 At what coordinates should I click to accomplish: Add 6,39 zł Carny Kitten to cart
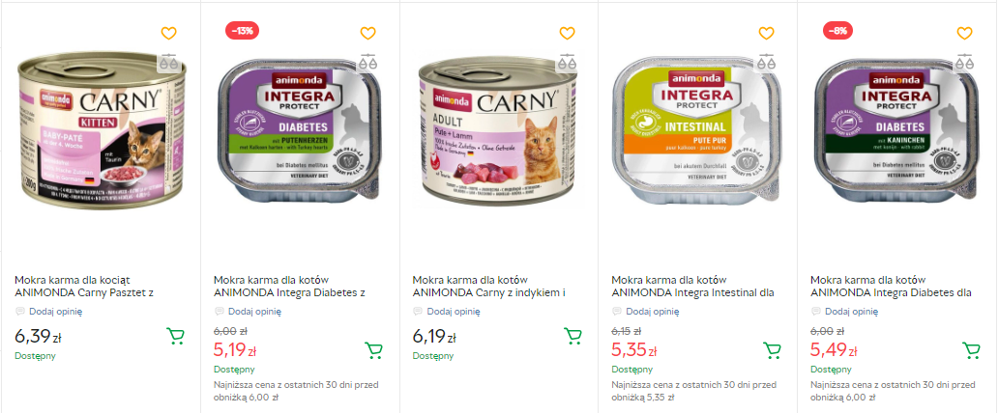pyautogui.click(x=175, y=336)
